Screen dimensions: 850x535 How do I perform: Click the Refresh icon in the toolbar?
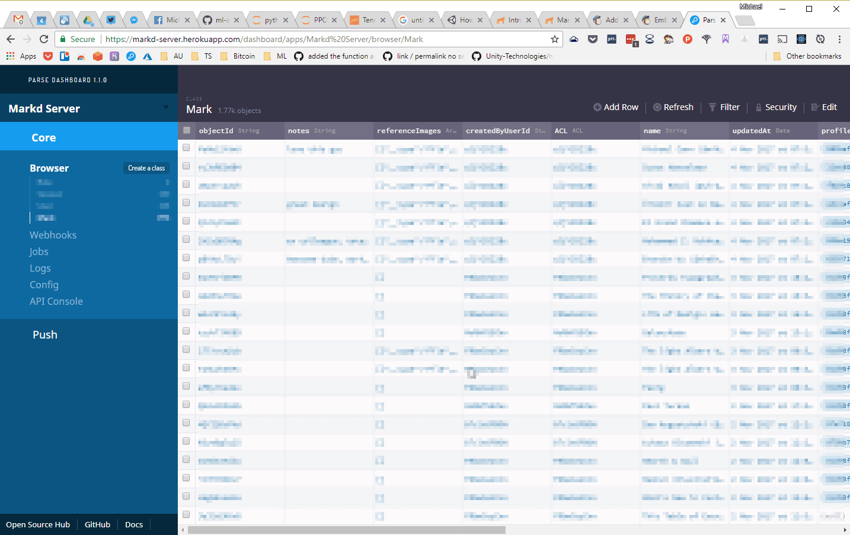pyautogui.click(x=657, y=107)
